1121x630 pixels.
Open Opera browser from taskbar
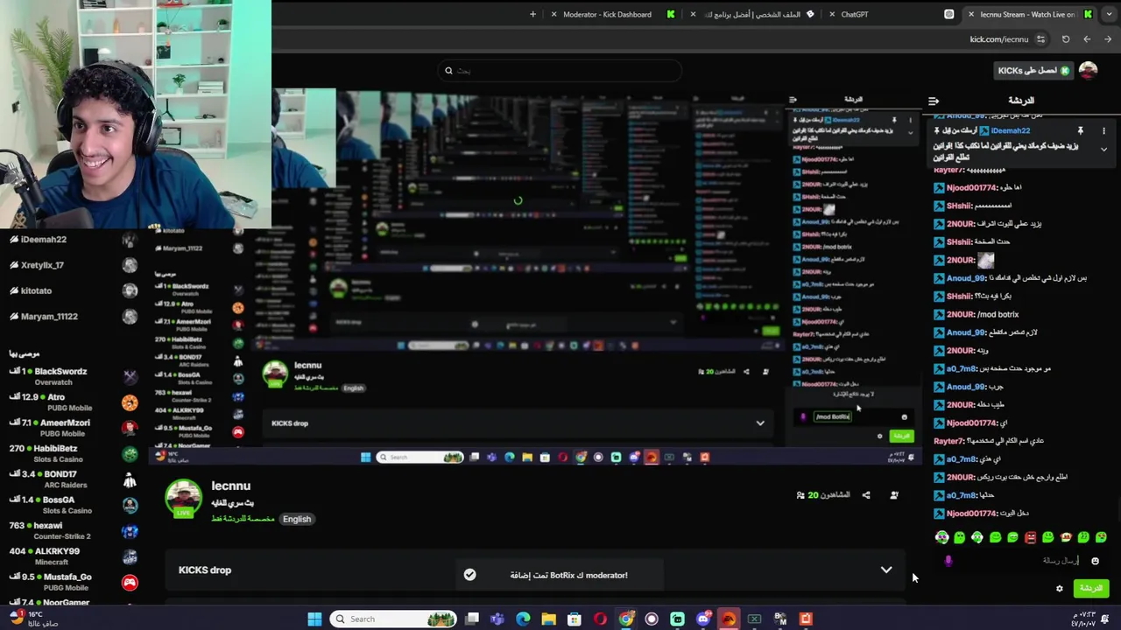pos(600,619)
